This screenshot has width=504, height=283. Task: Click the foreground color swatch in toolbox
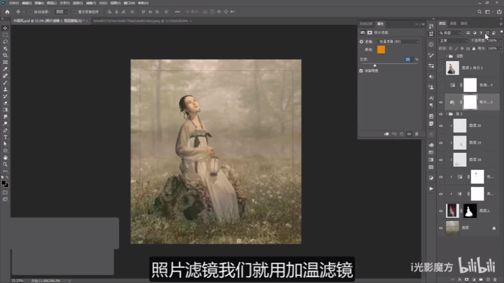coord(3,183)
